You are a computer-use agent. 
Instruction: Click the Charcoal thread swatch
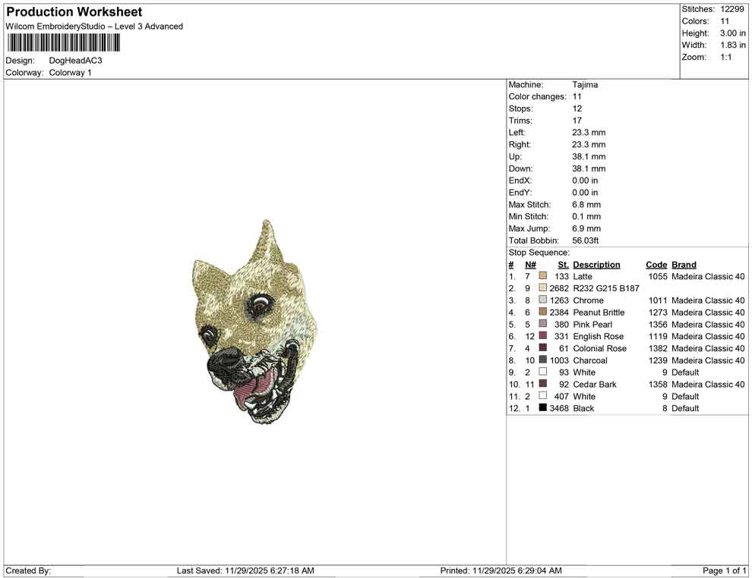click(542, 360)
